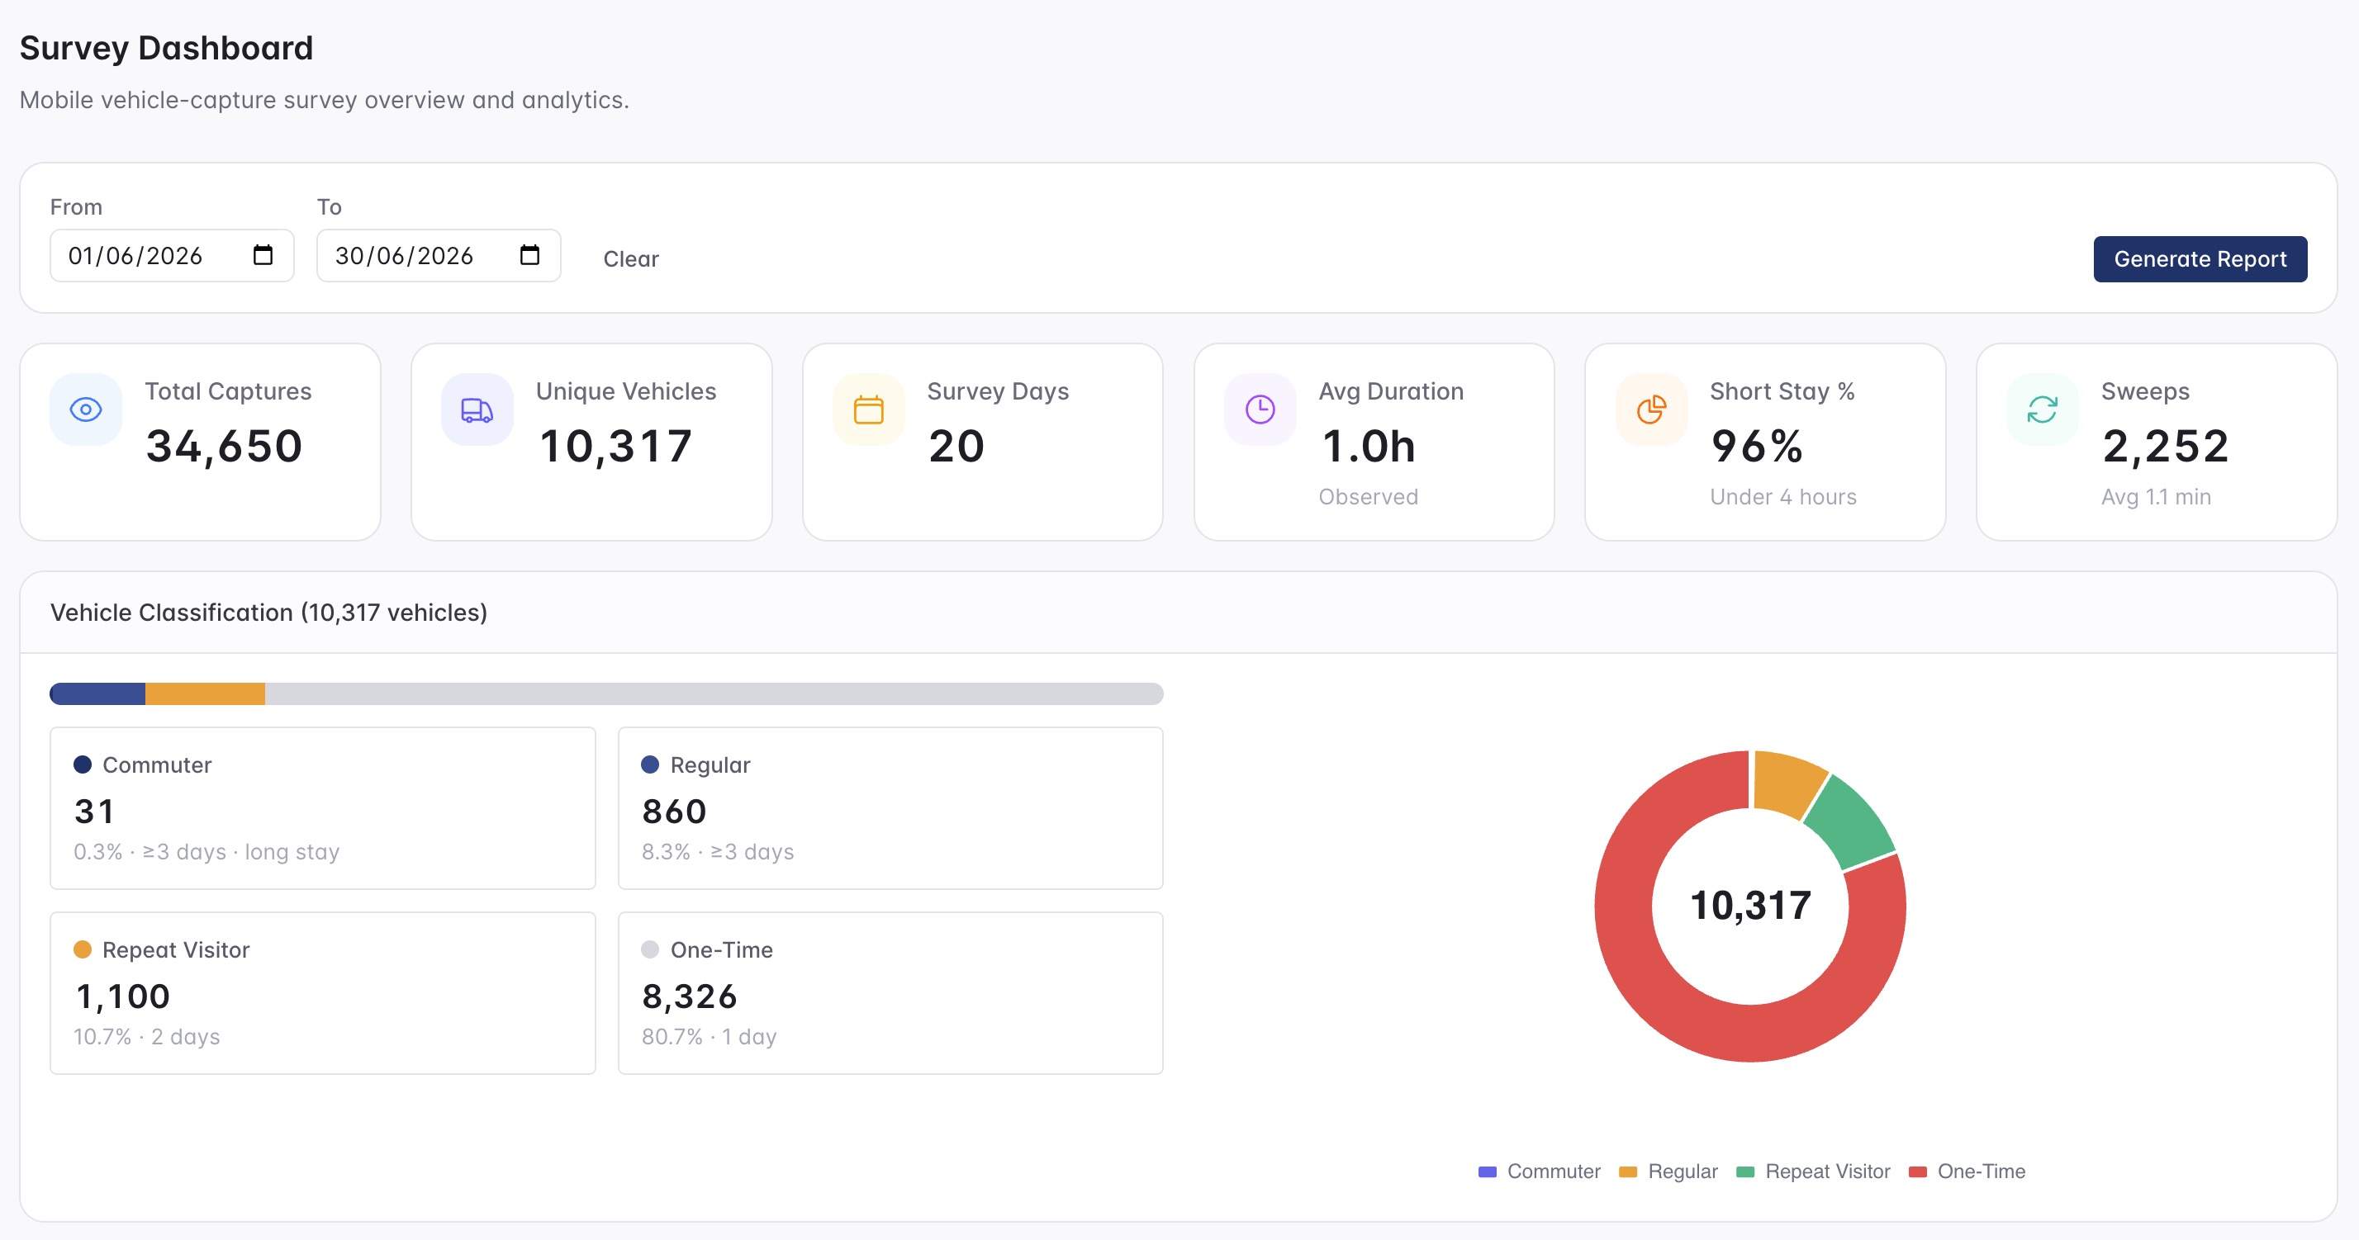
Task: Click the Generate Report button
Action: [x=2200, y=259]
